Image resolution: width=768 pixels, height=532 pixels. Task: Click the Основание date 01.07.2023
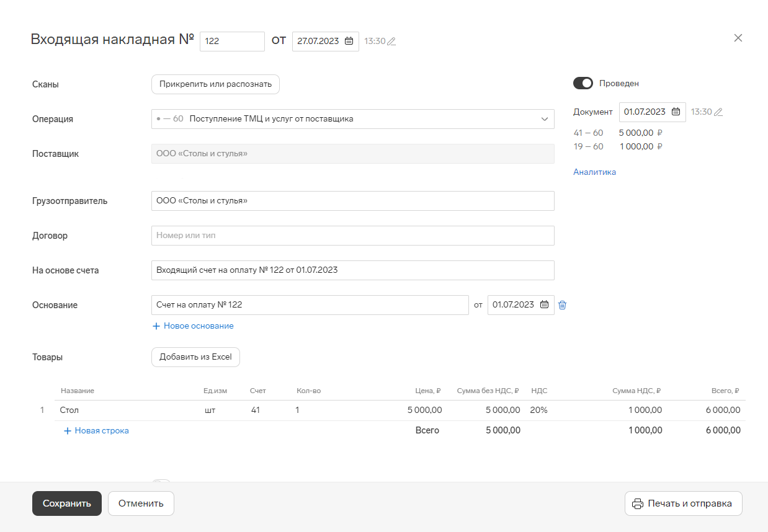pos(520,304)
